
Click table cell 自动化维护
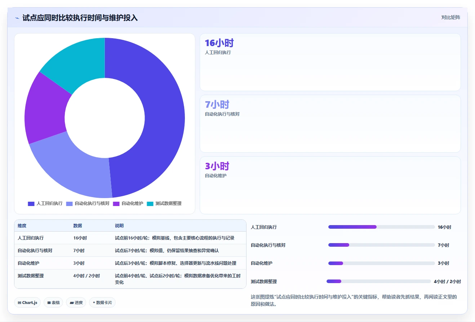coord(28,263)
